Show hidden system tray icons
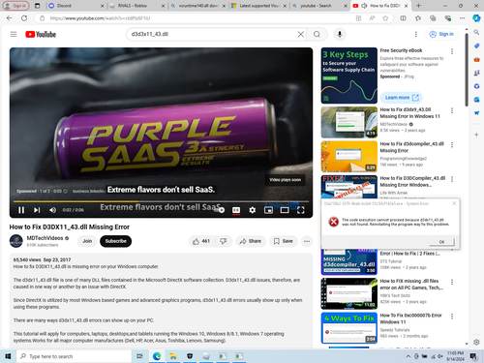Image resolution: width=484 pixels, height=363 pixels. coord(408,356)
